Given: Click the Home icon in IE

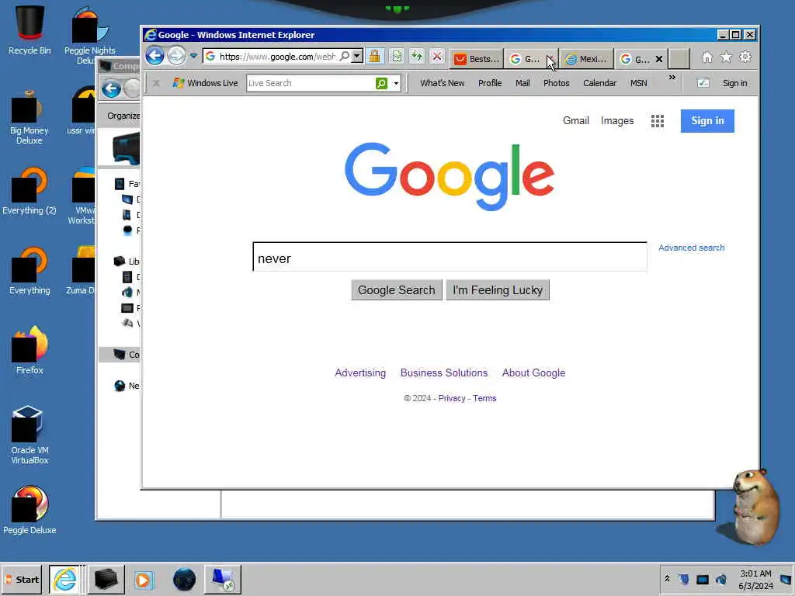Looking at the screenshot, I should (706, 57).
